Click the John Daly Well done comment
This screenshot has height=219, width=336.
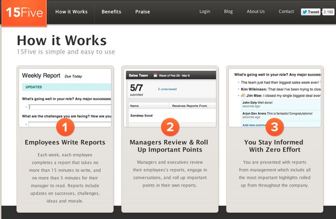(x=281, y=104)
